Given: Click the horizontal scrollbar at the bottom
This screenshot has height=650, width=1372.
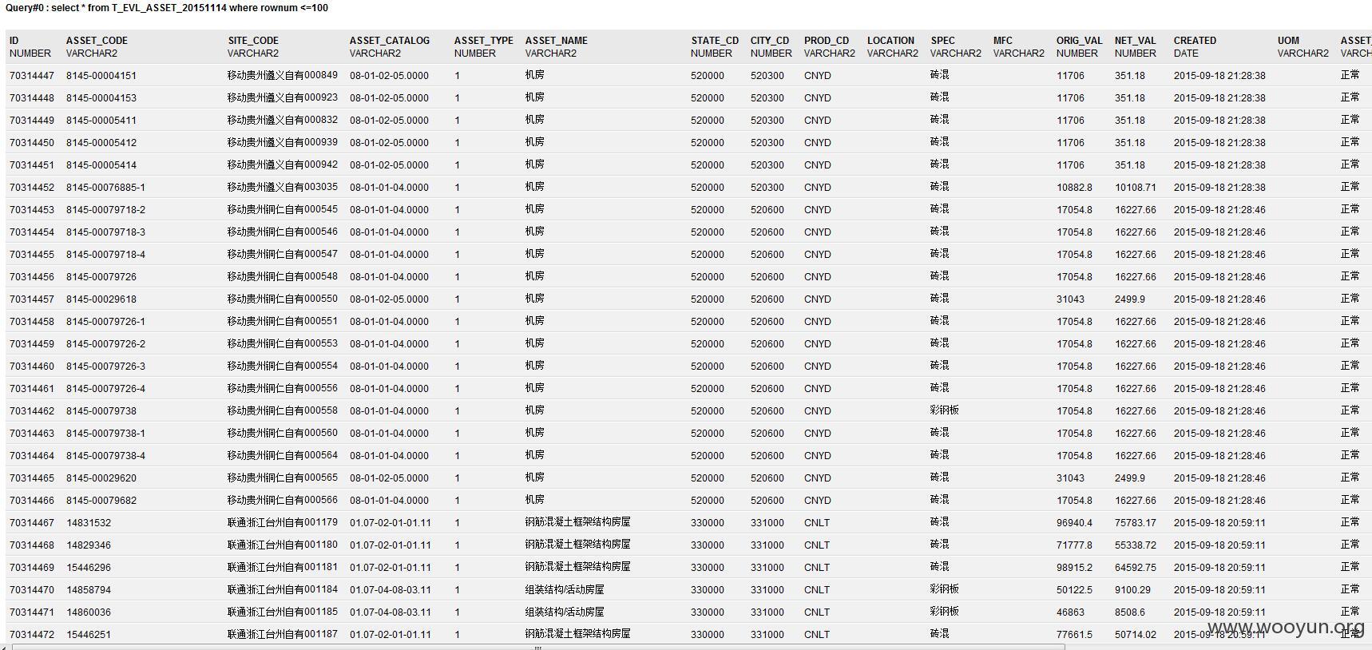Looking at the screenshot, I should [537, 648].
